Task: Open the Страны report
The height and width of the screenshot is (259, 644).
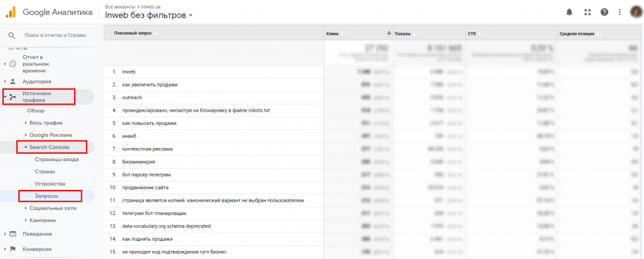Action: [x=45, y=172]
